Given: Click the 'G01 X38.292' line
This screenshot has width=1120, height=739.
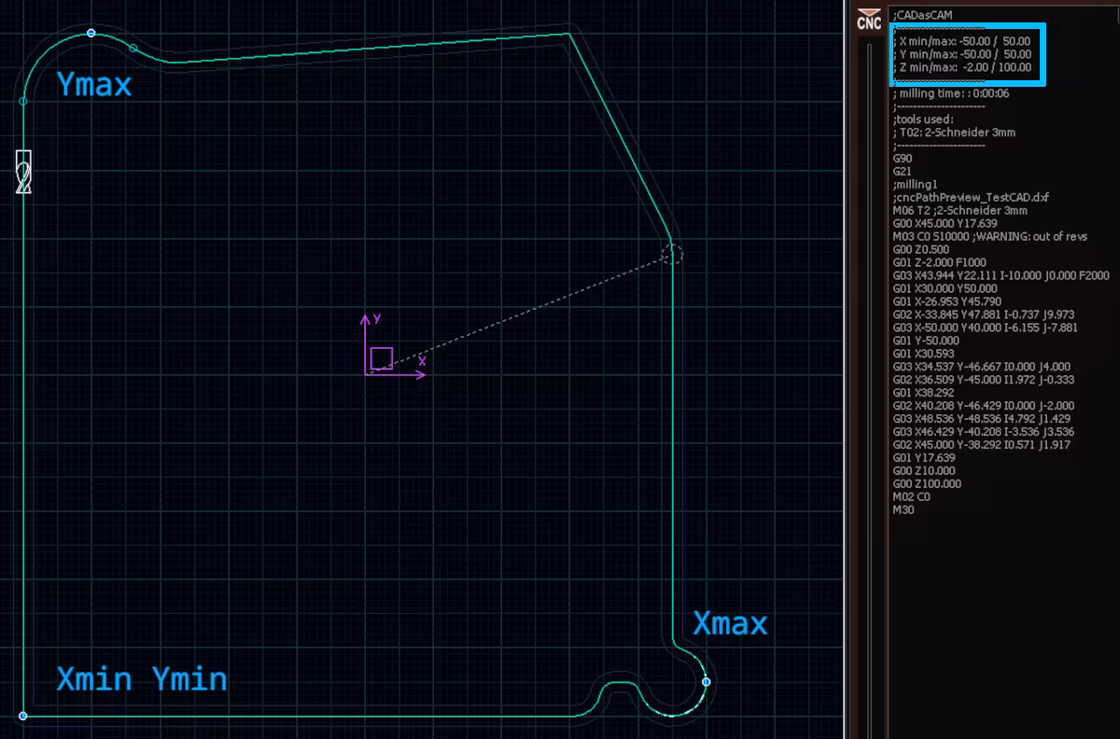Looking at the screenshot, I should click(923, 394).
